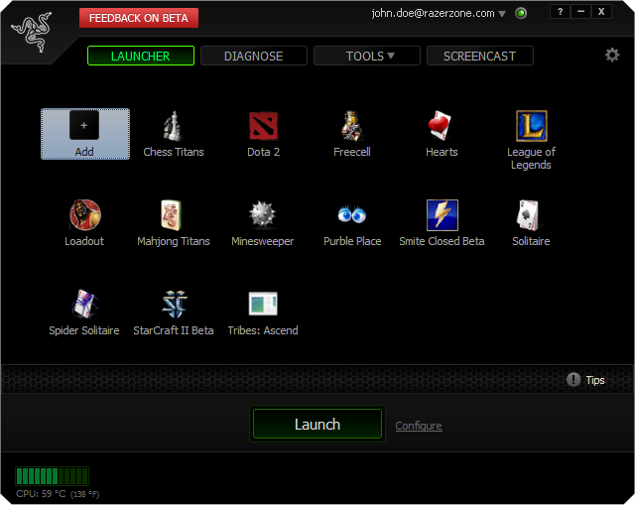635x505 pixels.
Task: Select the Smite Closed Beta icon
Action: (x=443, y=215)
